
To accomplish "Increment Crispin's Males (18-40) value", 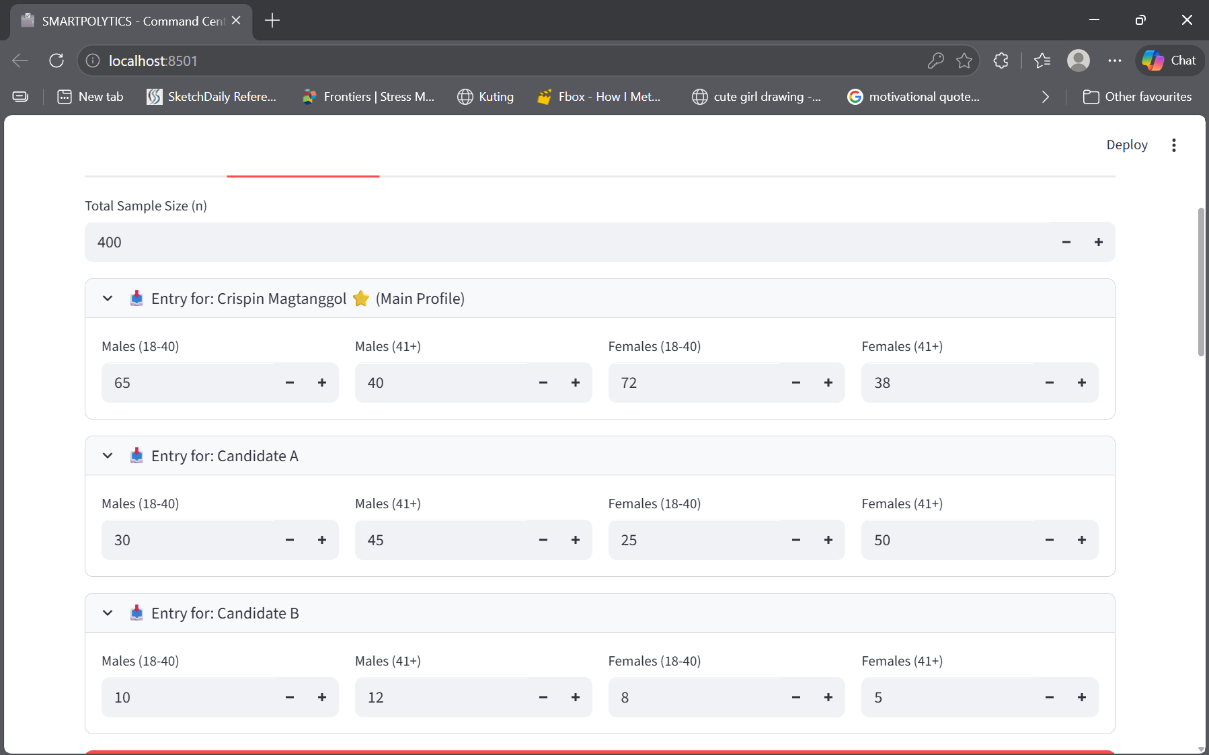I will 322,383.
